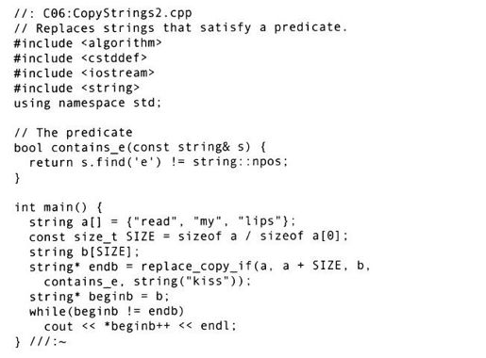Click the 'string b[SIZE];' declaration

pos(84,252)
